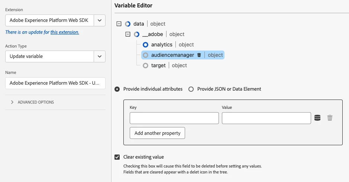
Task: Collapse the data tree node
Action: pyautogui.click(x=119, y=24)
